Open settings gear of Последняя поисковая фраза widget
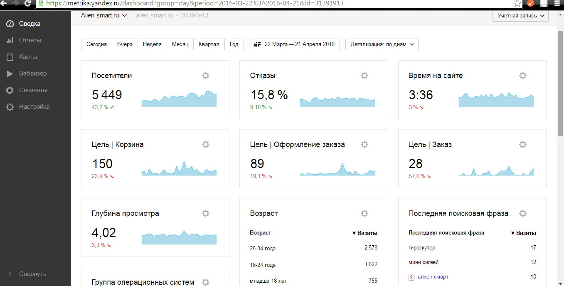The width and height of the screenshot is (564, 286). click(x=523, y=213)
